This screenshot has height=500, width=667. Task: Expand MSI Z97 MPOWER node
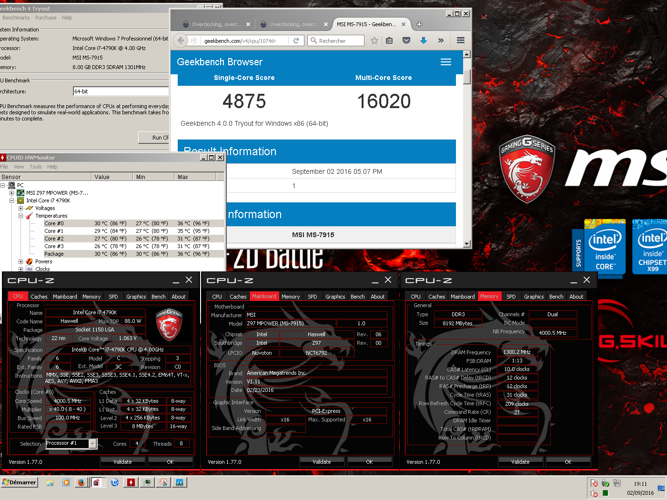(x=11, y=193)
